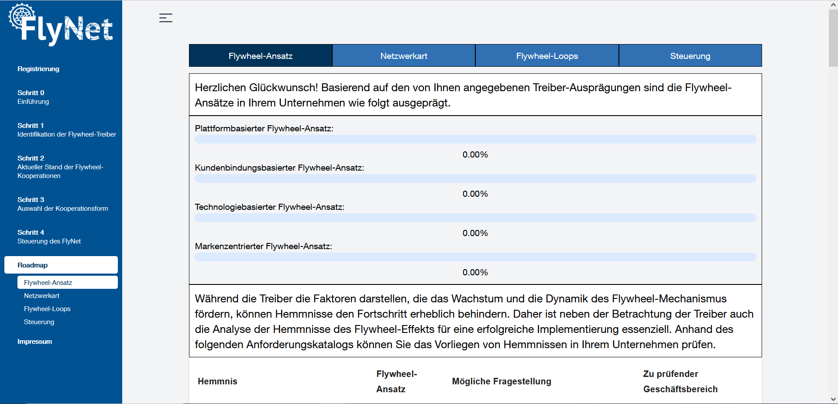Select the Flywheel-Ansatz tab
838x404 pixels.
[261, 56]
